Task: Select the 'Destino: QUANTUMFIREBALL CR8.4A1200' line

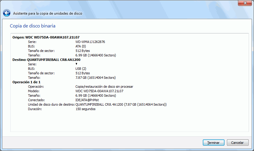Action: (x=46, y=60)
